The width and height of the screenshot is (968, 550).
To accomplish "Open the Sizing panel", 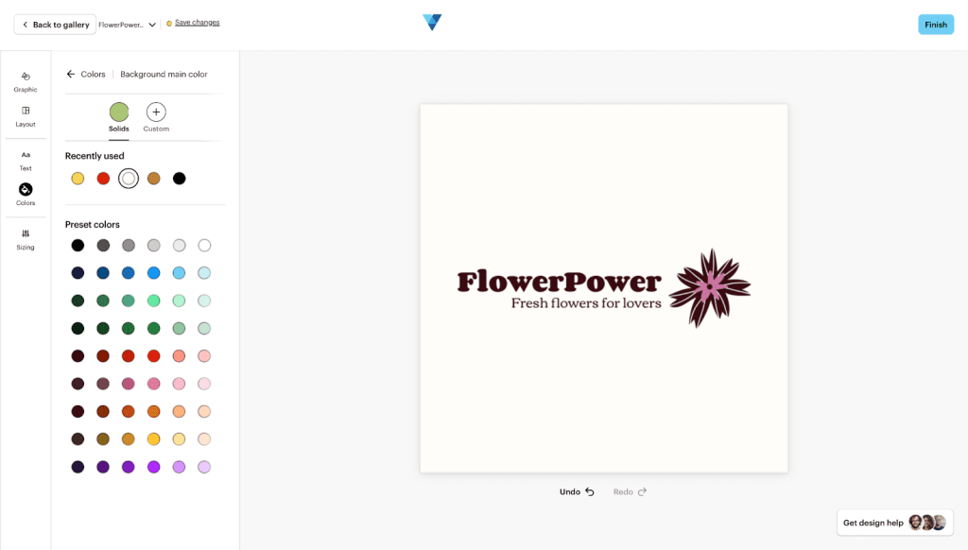I will point(26,241).
